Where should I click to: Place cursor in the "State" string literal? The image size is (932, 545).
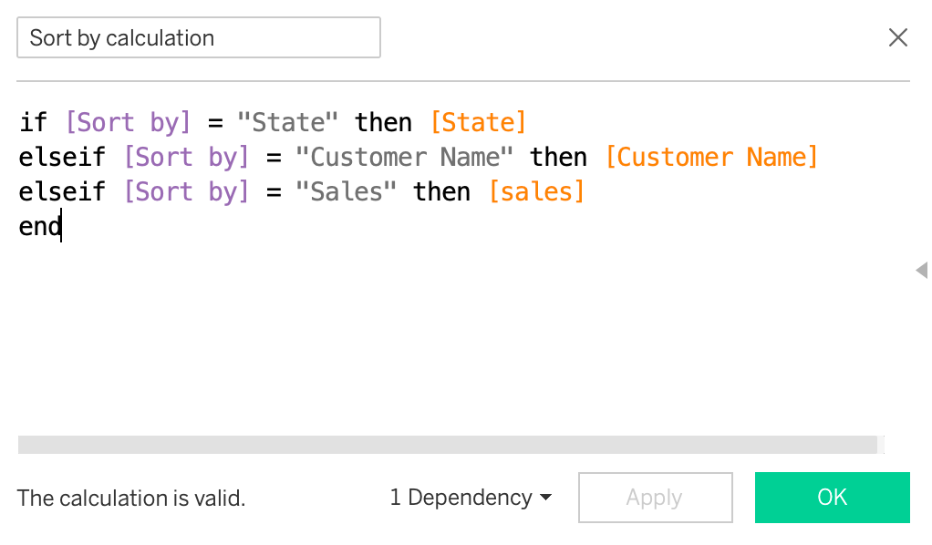tap(288, 122)
